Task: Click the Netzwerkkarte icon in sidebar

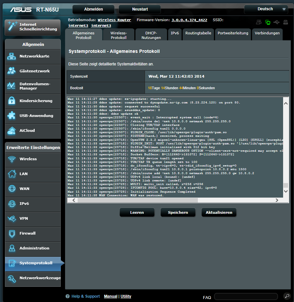Action: tap(12, 57)
